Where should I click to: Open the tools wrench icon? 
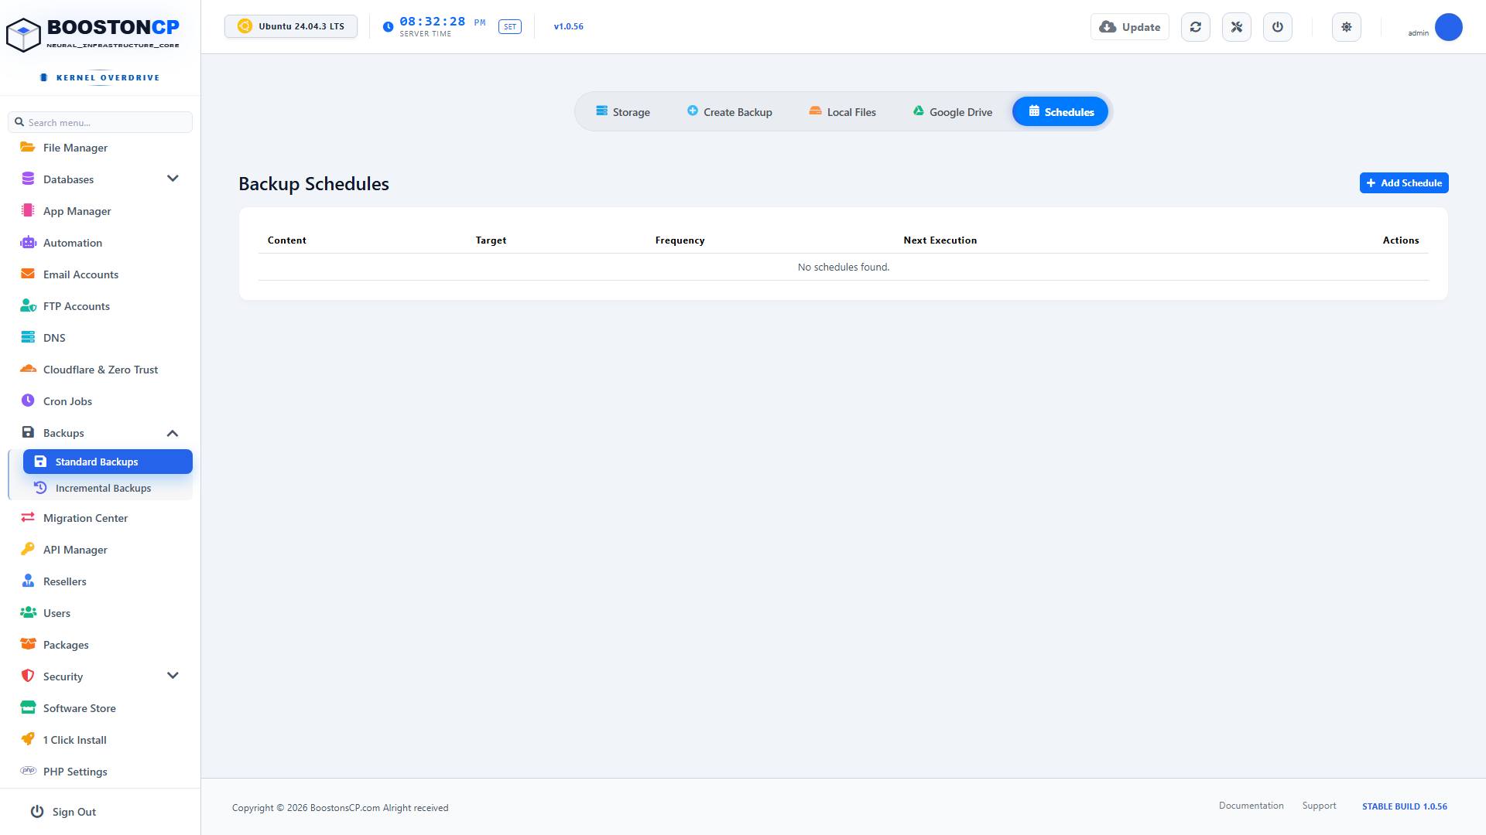pos(1237,27)
